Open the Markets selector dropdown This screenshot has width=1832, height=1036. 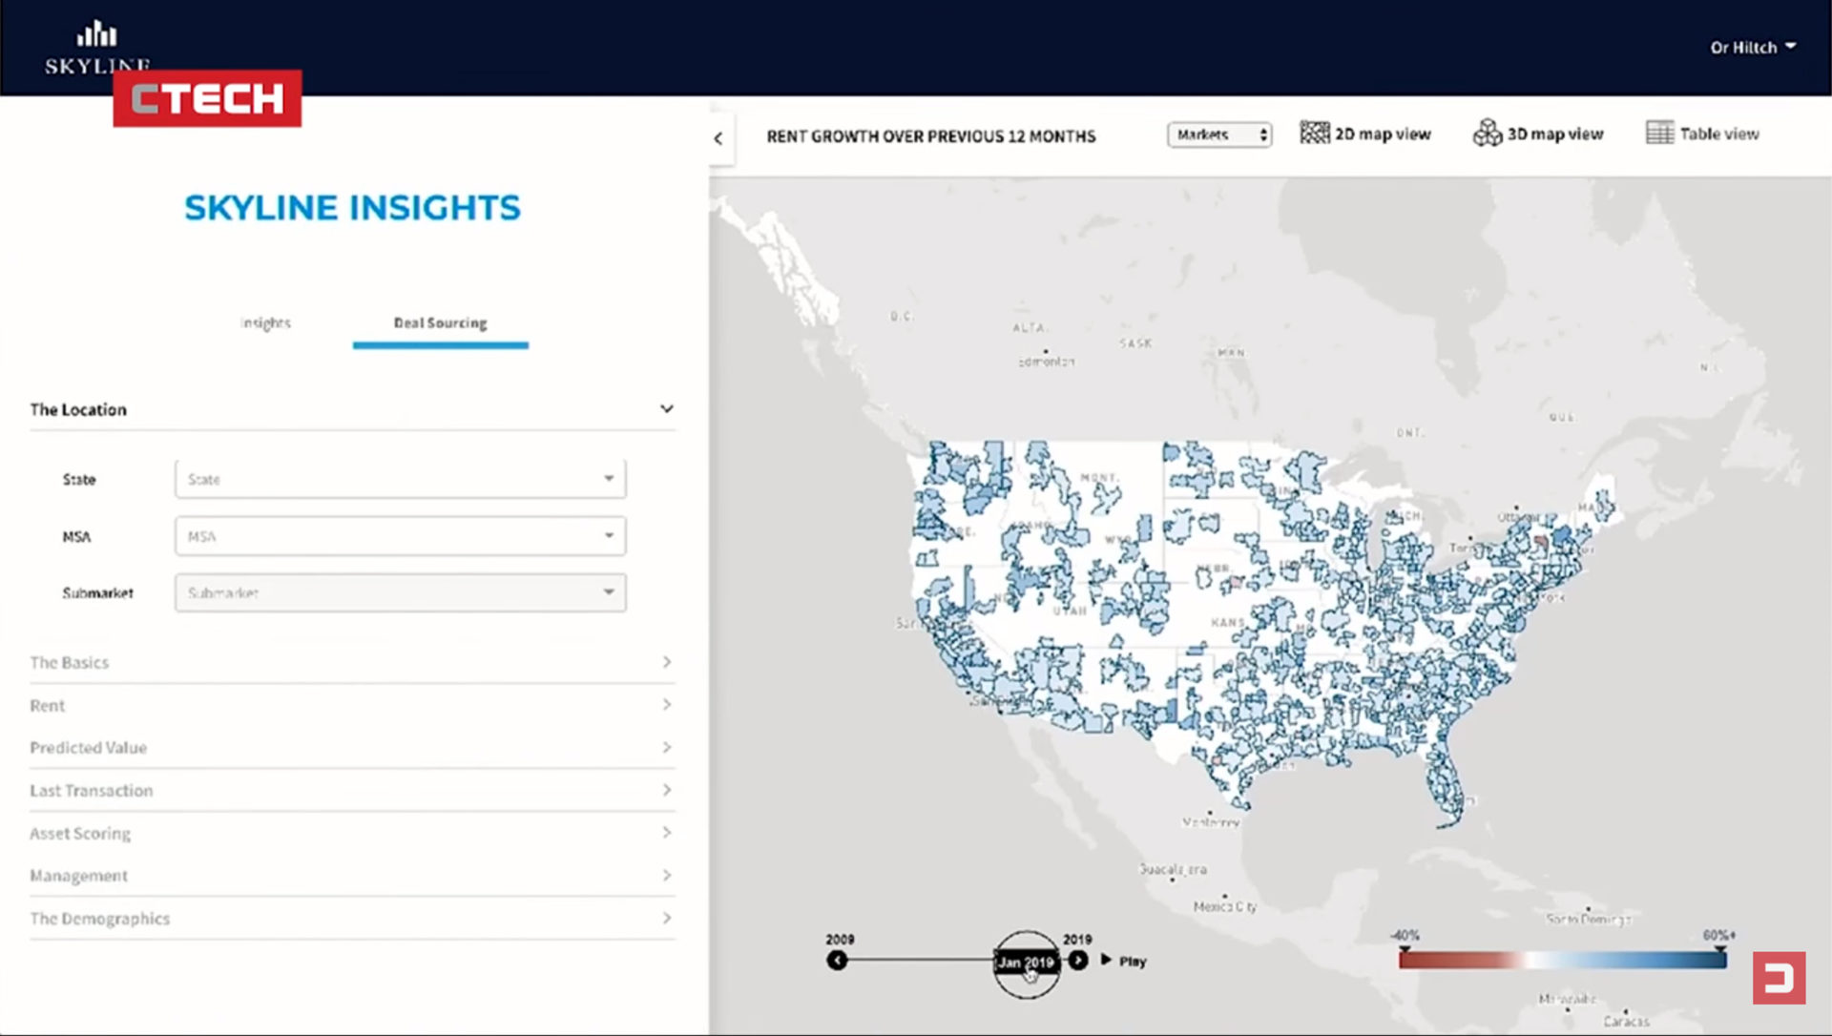1219,135
